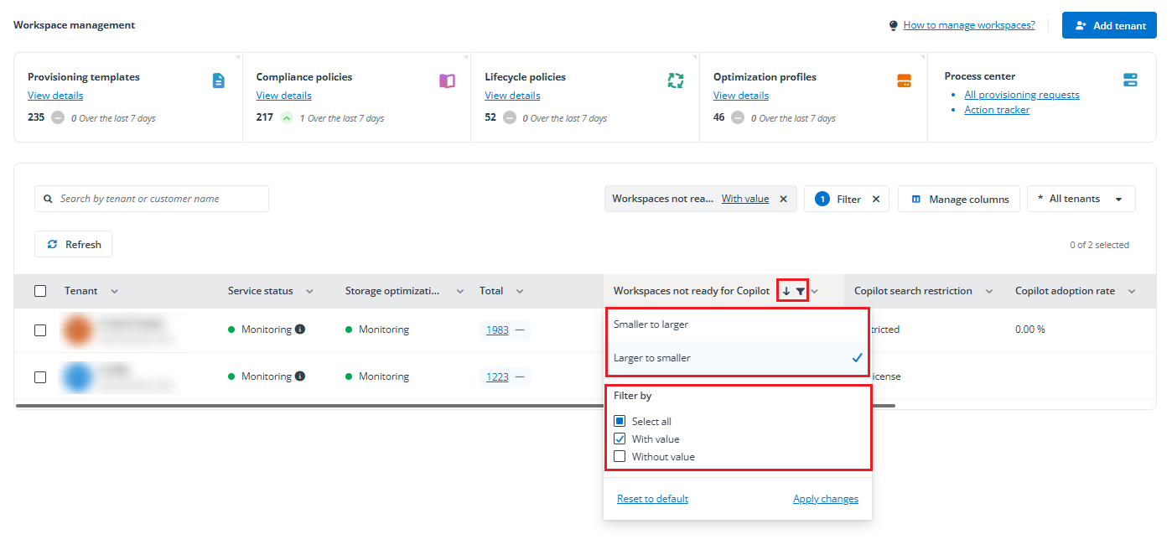Viewport: 1172px width, 545px height.
Task: Open Manage columns button
Action: coord(959,199)
